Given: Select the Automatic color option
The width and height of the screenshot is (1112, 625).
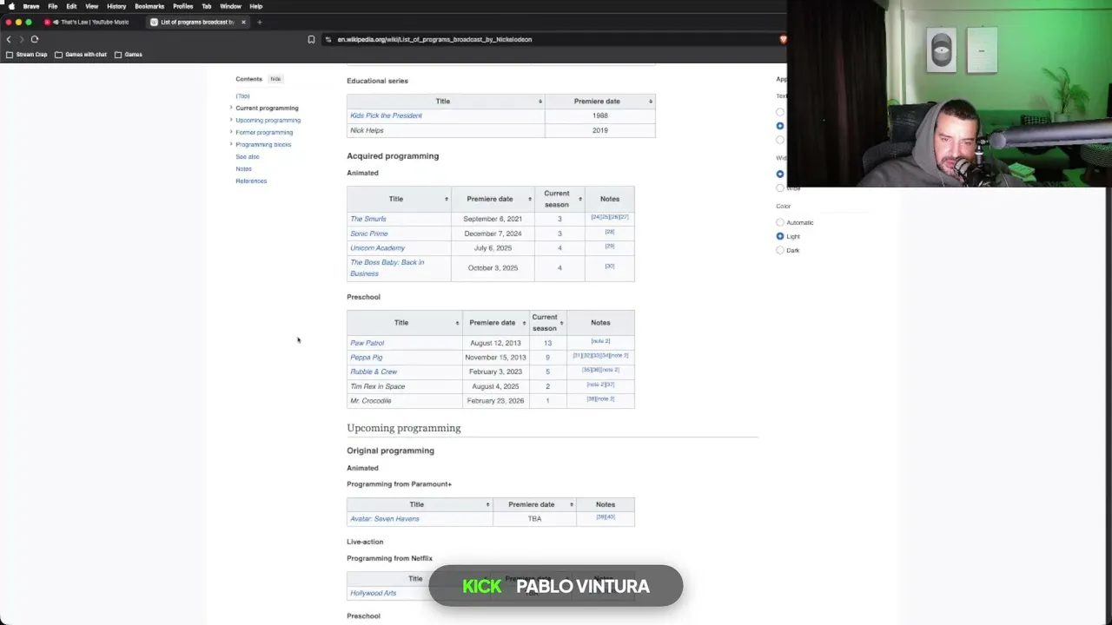Looking at the screenshot, I should (x=780, y=222).
